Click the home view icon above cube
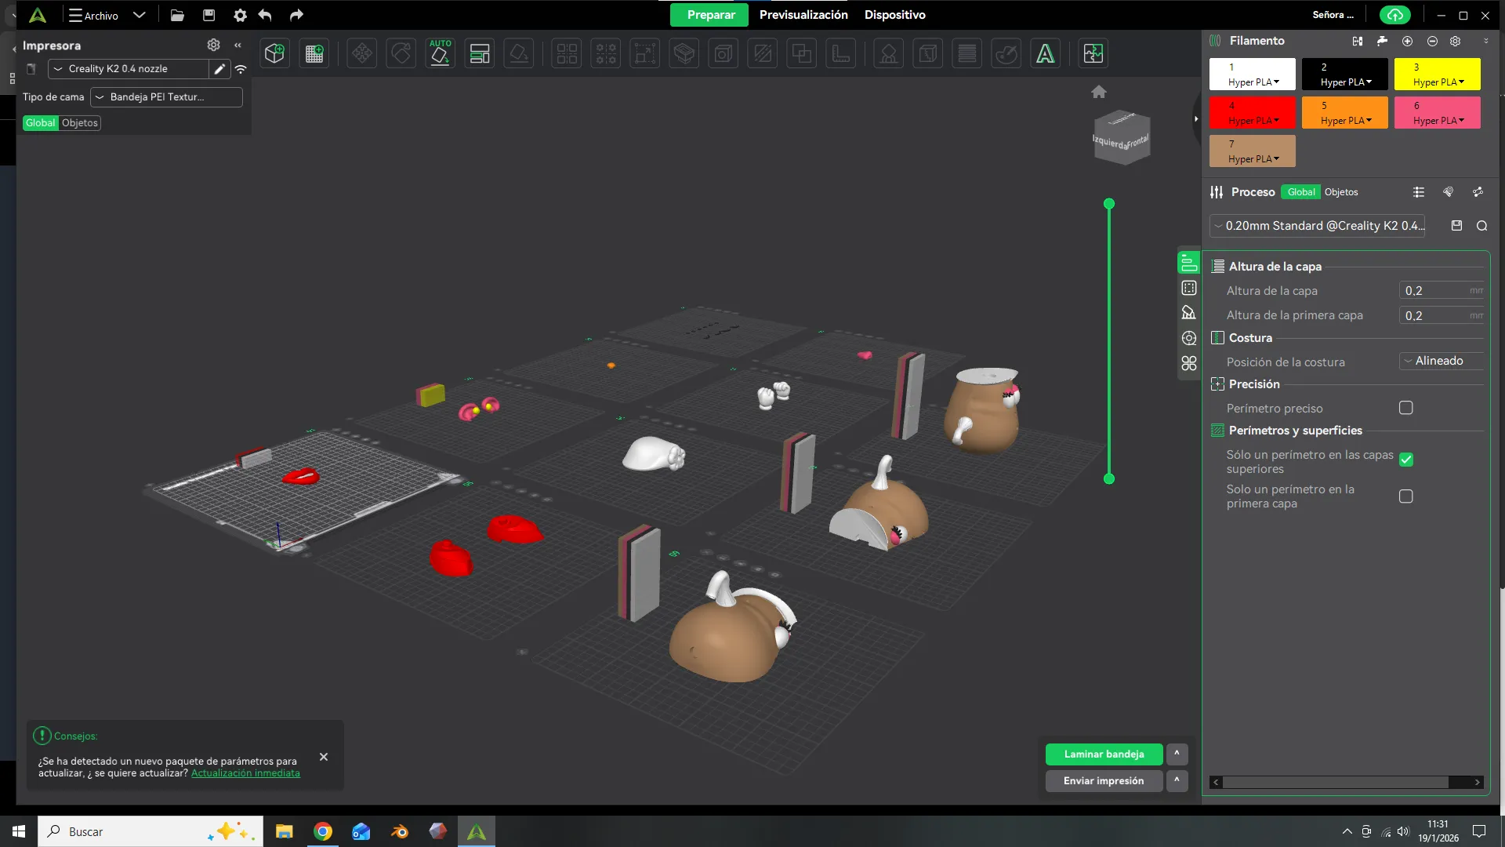The image size is (1505, 847). tap(1098, 92)
